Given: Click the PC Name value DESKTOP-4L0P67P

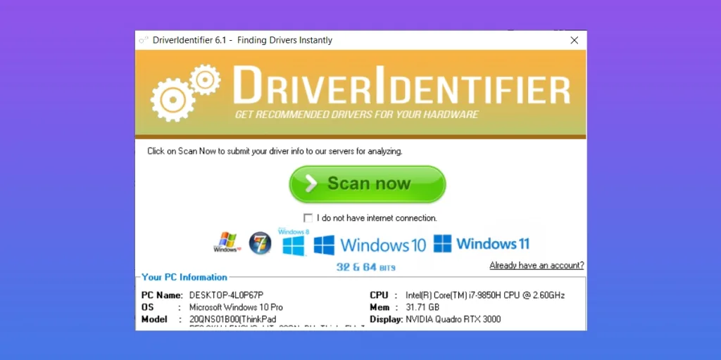Looking at the screenshot, I should tap(226, 295).
